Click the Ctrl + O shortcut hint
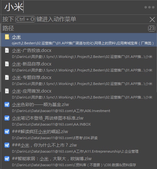 click(x=25, y=19)
